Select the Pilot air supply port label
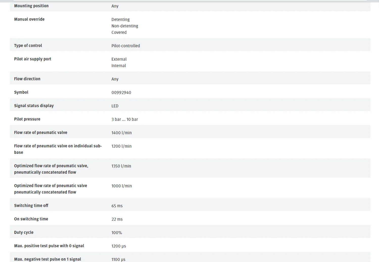 click(33, 59)
